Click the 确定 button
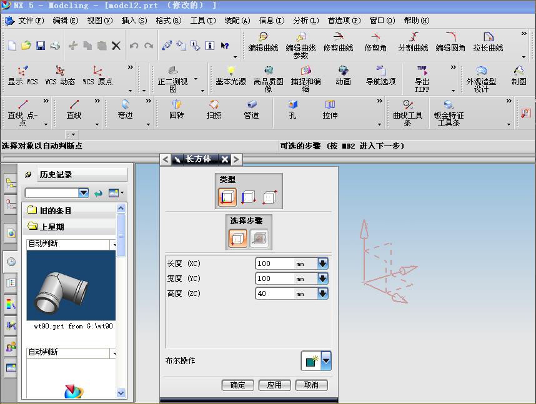536x404 pixels. [x=238, y=385]
